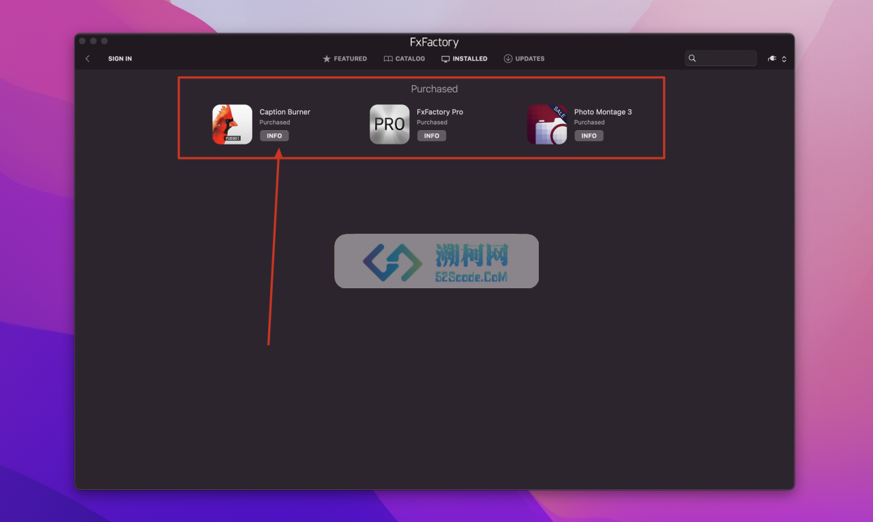Screen dimensions: 873x522
Task: Switch to the Catalog tab
Action: 404,59
